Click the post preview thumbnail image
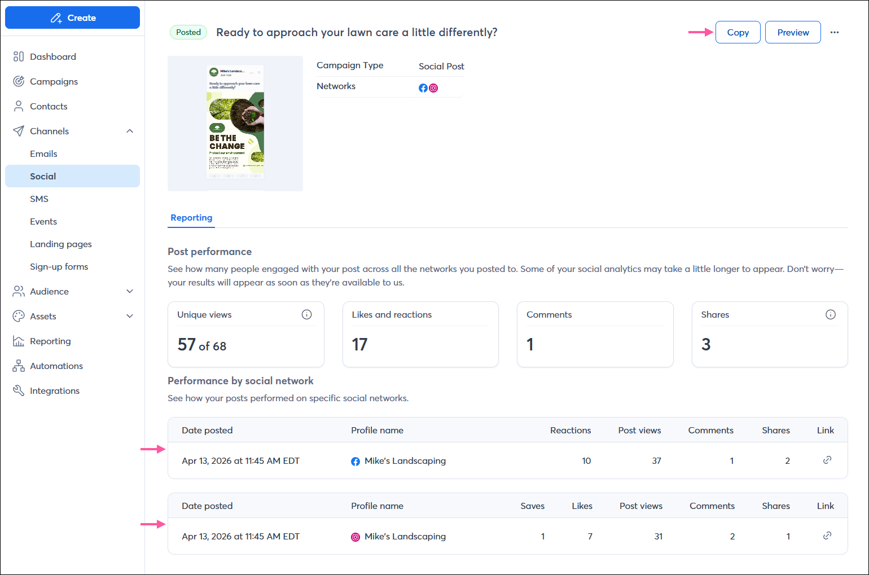The width and height of the screenshot is (869, 575). pos(235,123)
